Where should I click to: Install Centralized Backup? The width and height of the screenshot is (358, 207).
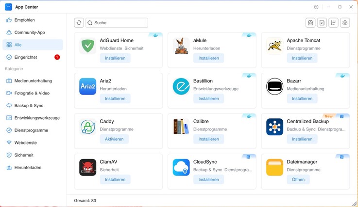(x=302, y=139)
